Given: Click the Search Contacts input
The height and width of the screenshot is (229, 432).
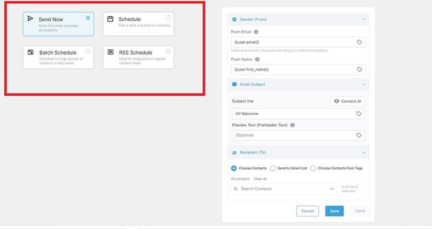Looking at the screenshot, I should coord(284,189).
